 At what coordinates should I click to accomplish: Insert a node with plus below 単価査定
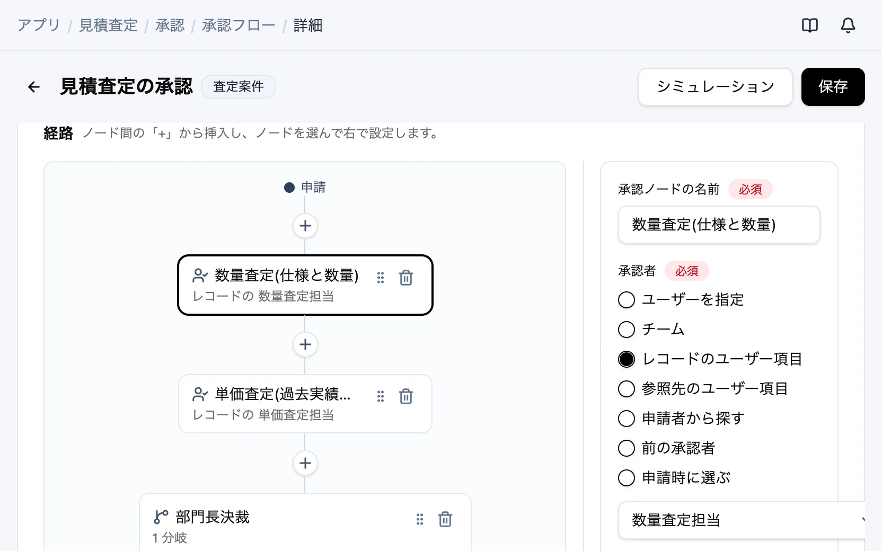click(x=305, y=463)
